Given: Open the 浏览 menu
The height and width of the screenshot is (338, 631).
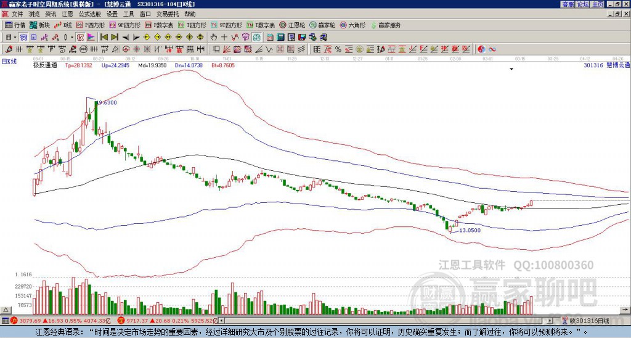Looking at the screenshot, I should (34, 14).
